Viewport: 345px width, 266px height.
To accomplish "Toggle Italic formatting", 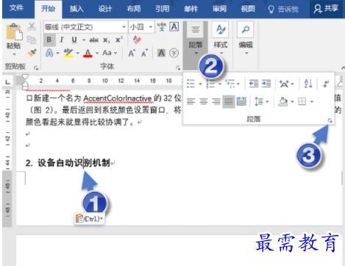I will coord(62,40).
